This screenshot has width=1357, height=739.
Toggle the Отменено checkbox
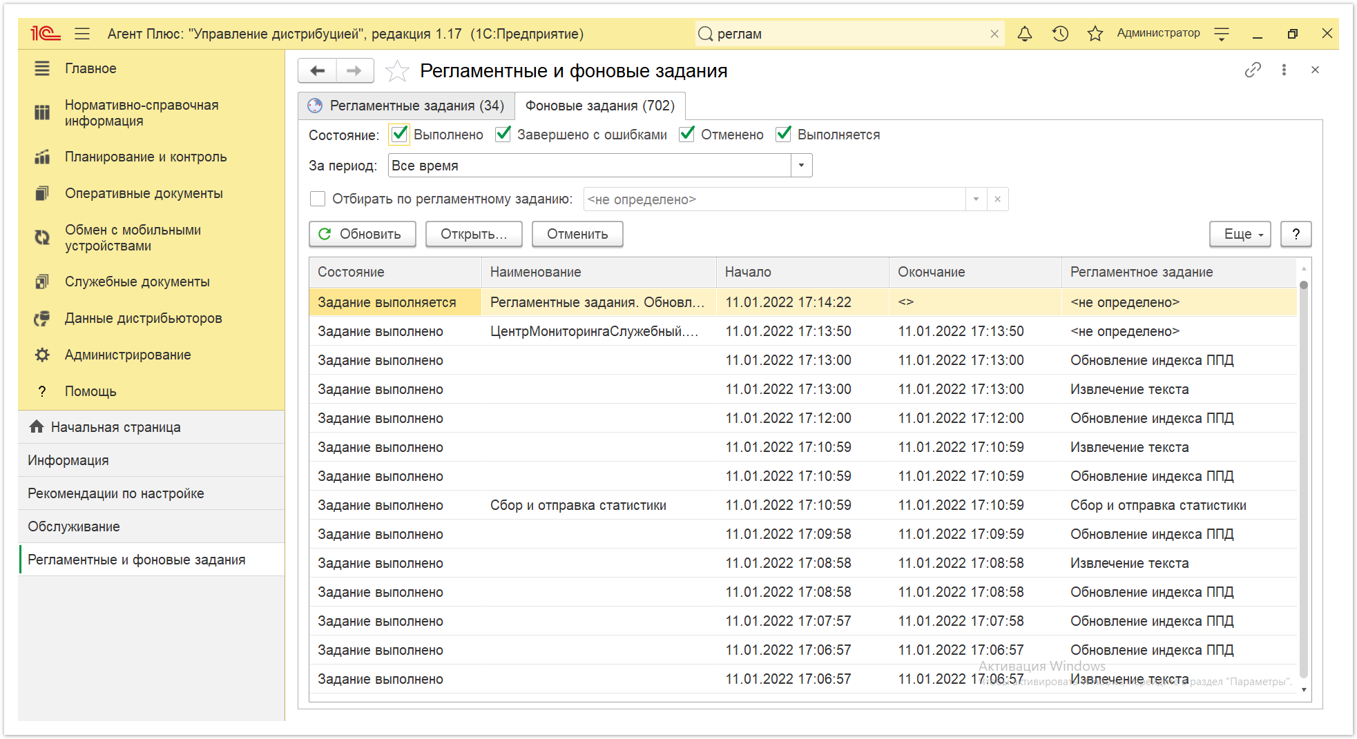[x=687, y=135]
